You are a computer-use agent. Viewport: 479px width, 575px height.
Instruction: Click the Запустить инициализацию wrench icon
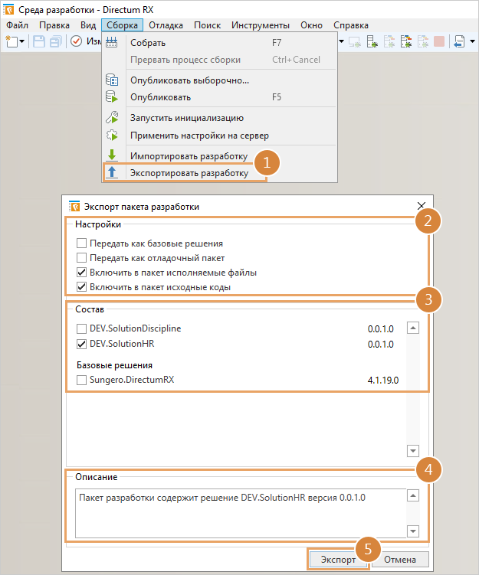pos(111,118)
